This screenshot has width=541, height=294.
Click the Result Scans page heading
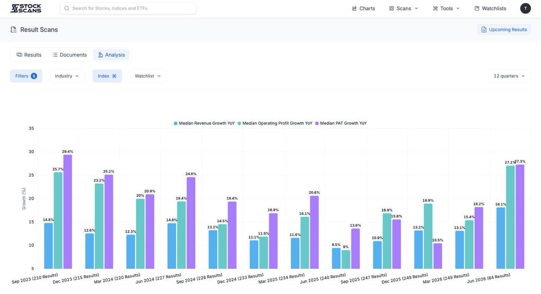pyautogui.click(x=39, y=30)
